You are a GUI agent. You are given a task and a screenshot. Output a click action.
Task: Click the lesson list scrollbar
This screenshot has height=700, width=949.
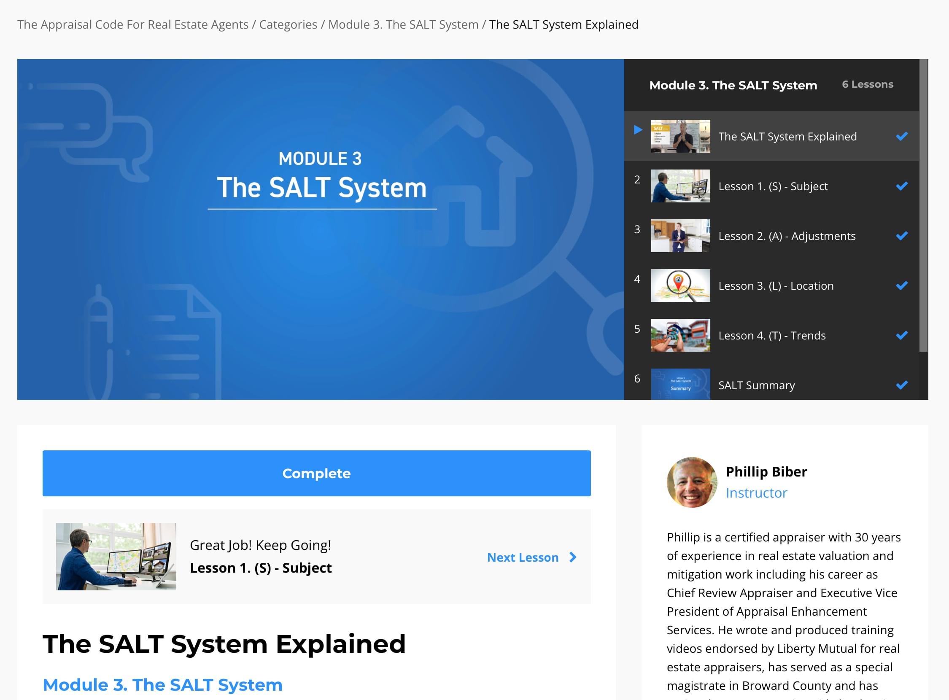pos(923,205)
